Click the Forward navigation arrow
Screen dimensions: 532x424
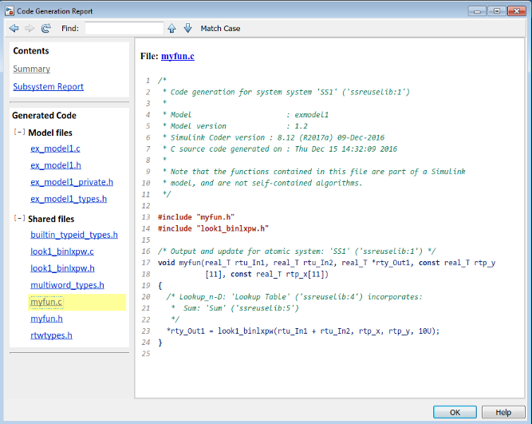click(30, 28)
